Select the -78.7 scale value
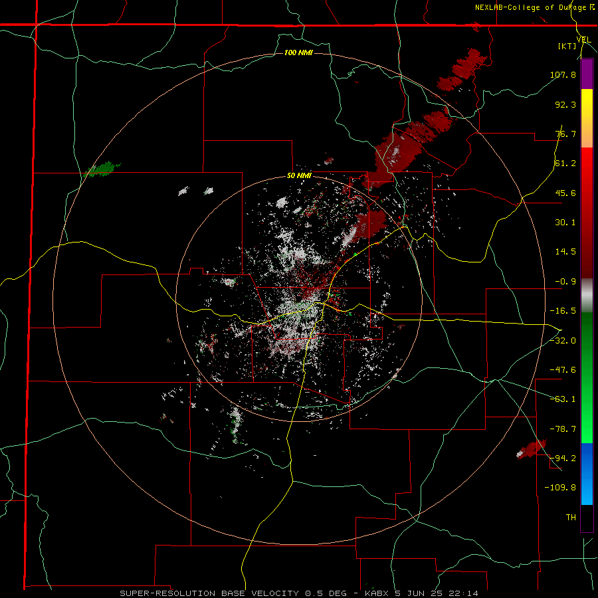 [x=563, y=429]
